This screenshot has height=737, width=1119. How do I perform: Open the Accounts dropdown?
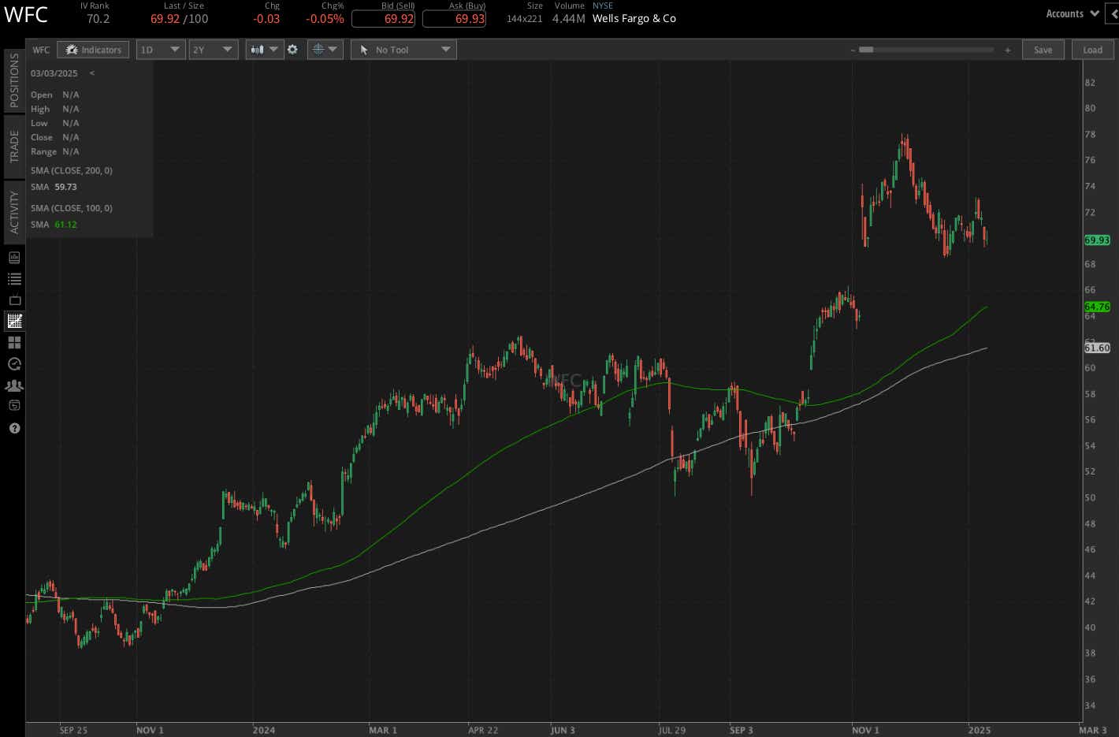tap(1071, 13)
